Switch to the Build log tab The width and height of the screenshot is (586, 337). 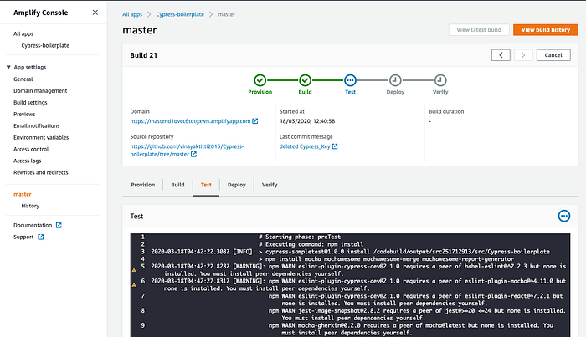pos(177,185)
